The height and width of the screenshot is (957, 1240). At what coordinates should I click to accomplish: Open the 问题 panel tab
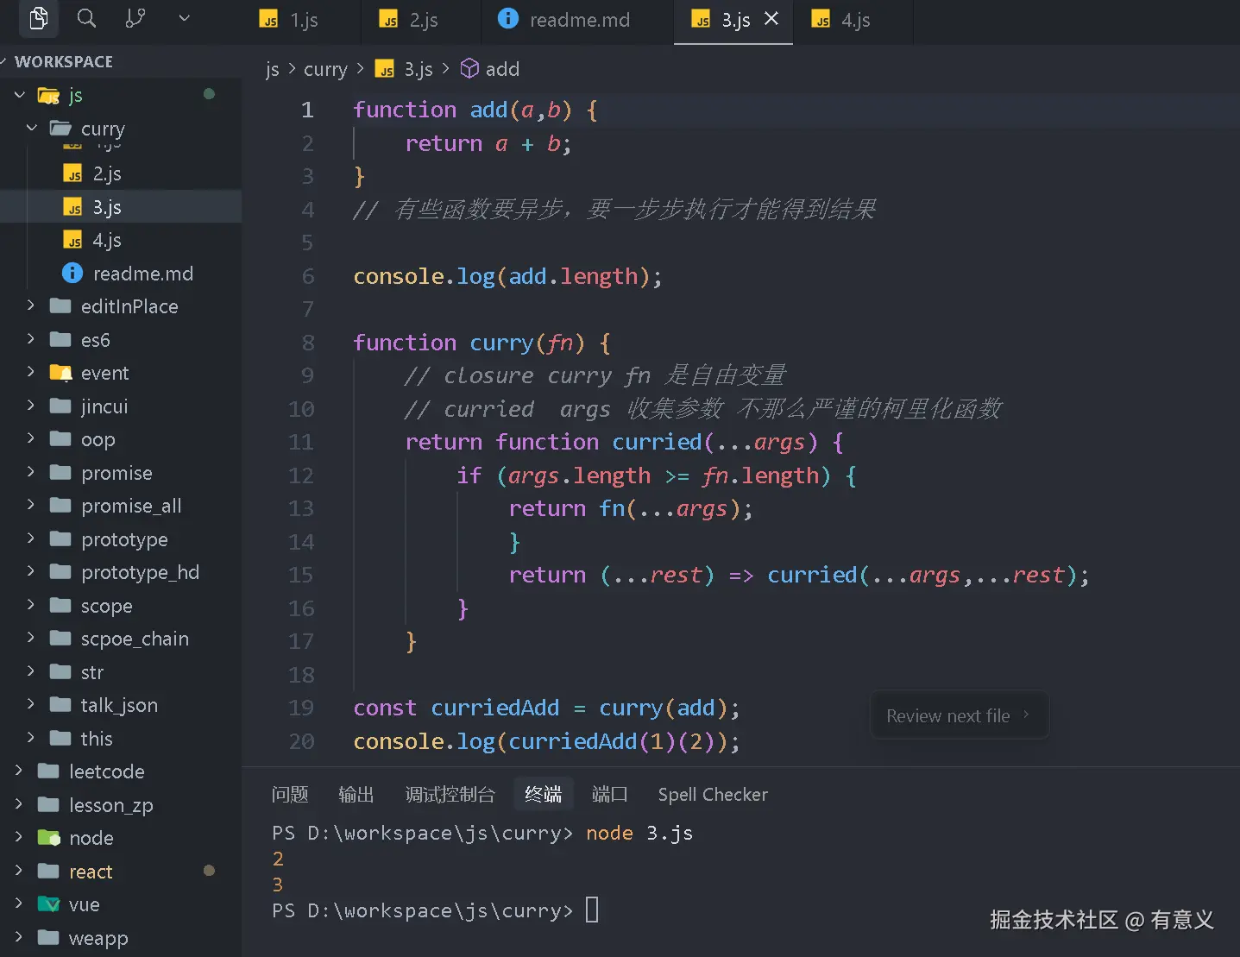point(290,794)
